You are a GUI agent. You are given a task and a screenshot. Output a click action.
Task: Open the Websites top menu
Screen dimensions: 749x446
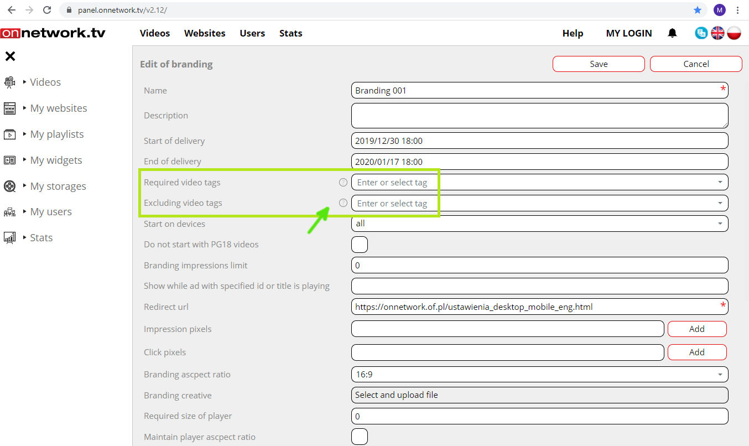pos(205,33)
